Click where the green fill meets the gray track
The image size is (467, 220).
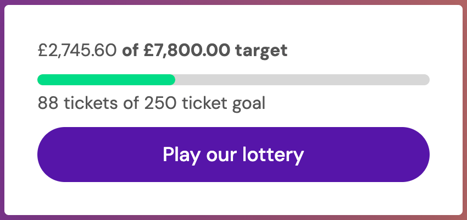[x=175, y=80]
